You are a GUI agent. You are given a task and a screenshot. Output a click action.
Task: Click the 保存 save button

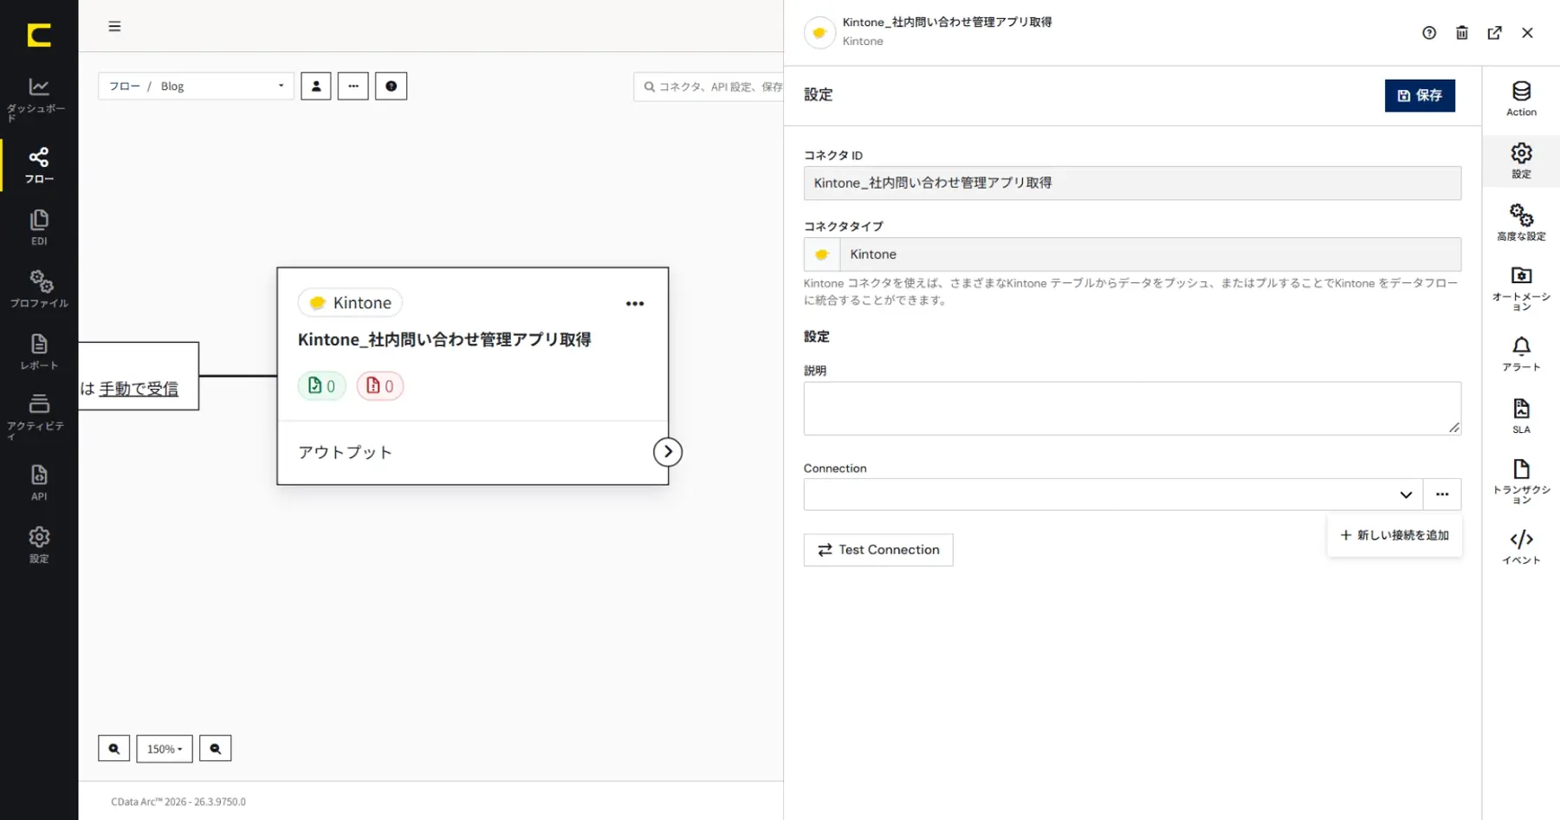point(1420,95)
